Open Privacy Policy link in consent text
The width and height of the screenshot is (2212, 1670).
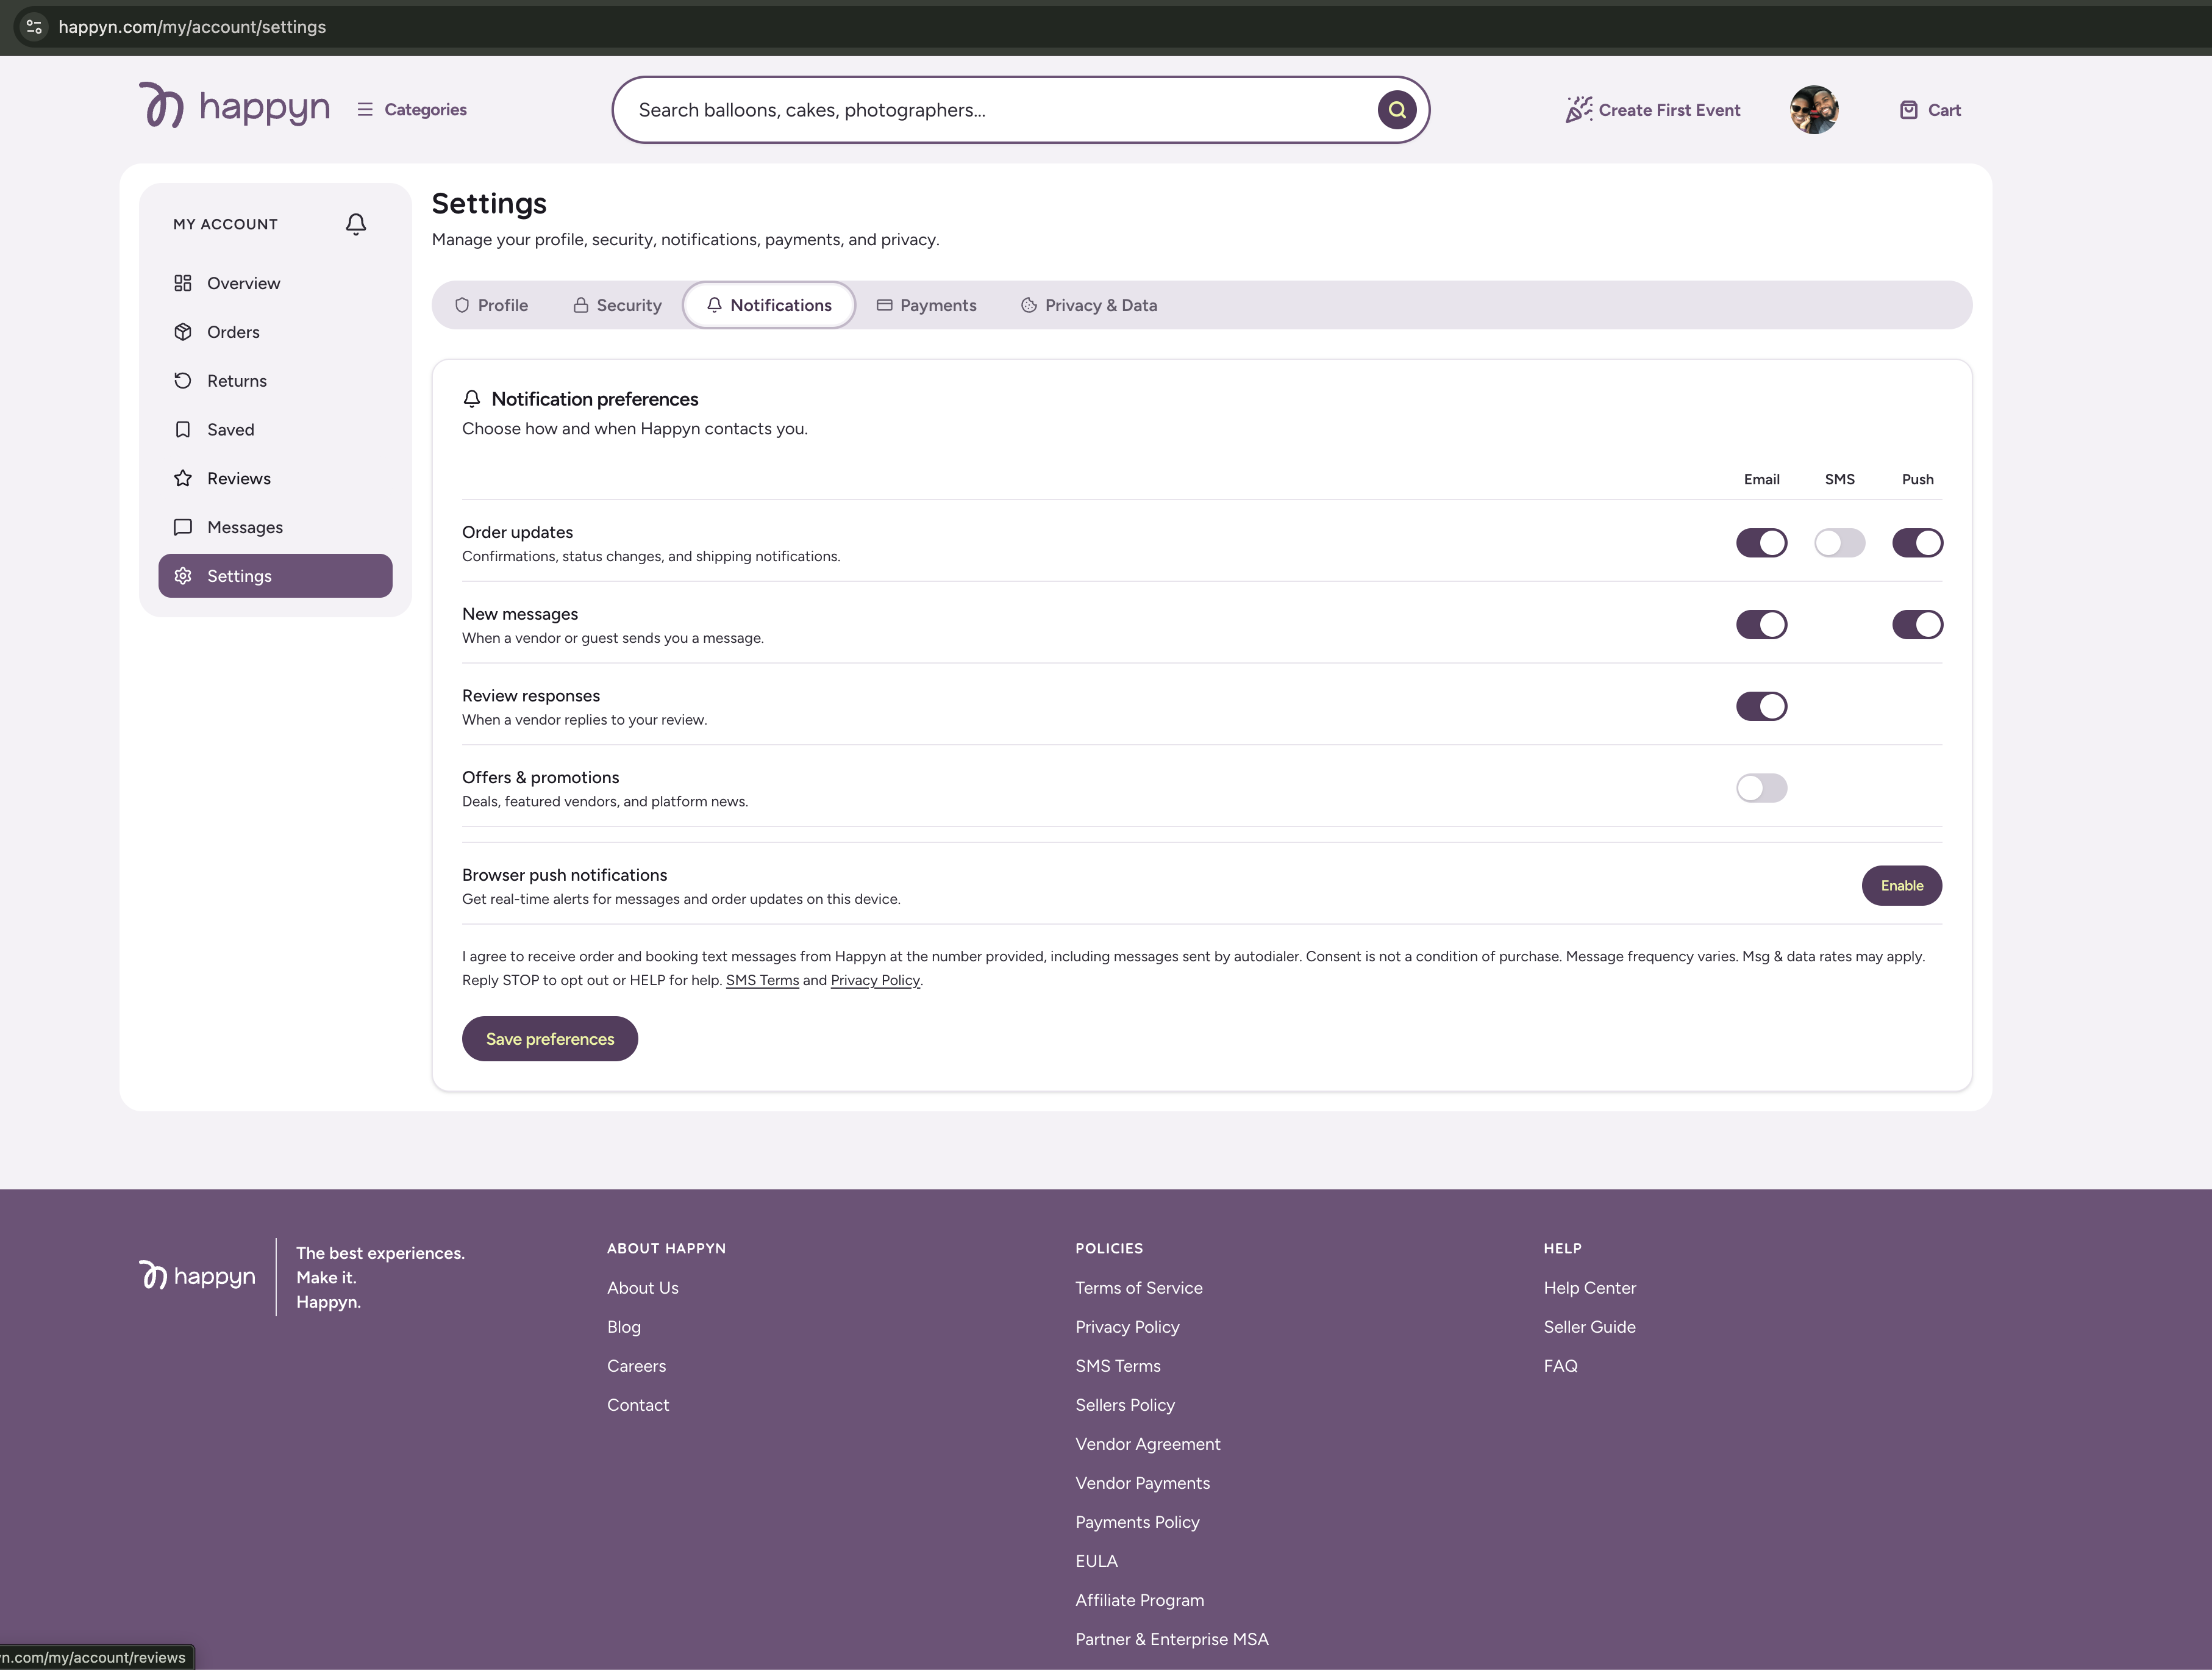(x=875, y=981)
